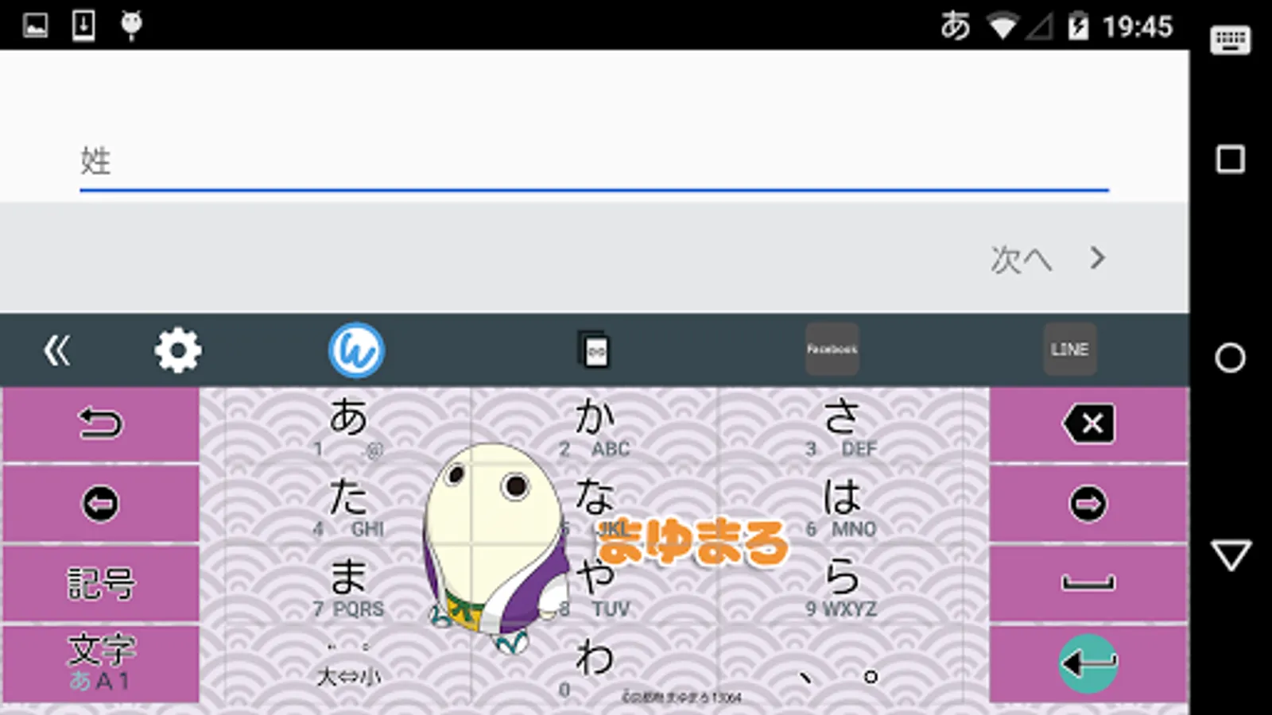Tap the space bar key
The height and width of the screenshot is (715, 1272).
pyautogui.click(x=1088, y=584)
